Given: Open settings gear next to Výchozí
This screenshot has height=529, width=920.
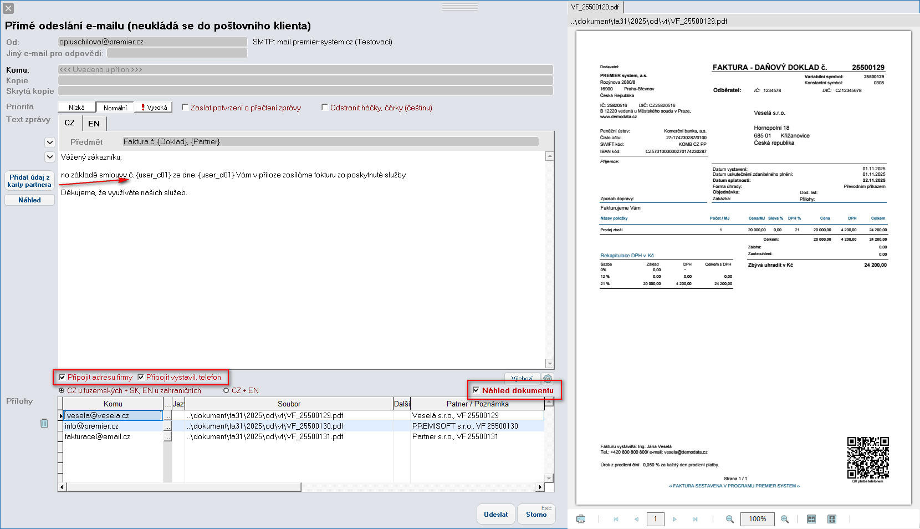Looking at the screenshot, I should coord(548,378).
